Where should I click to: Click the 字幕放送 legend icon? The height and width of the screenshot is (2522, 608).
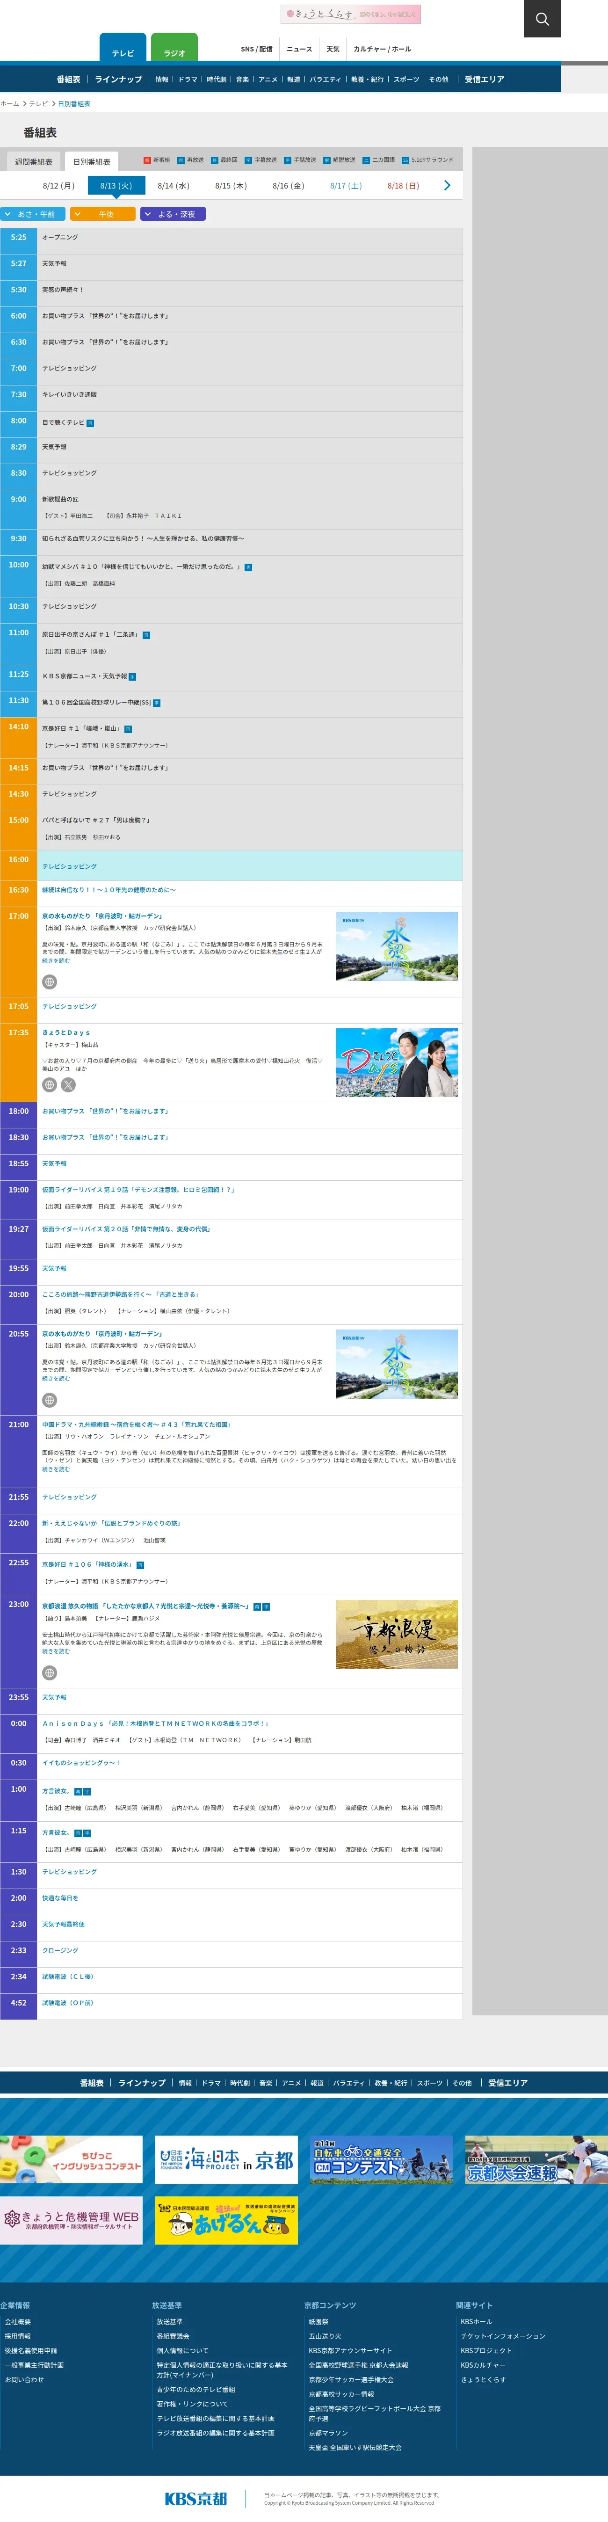(248, 160)
